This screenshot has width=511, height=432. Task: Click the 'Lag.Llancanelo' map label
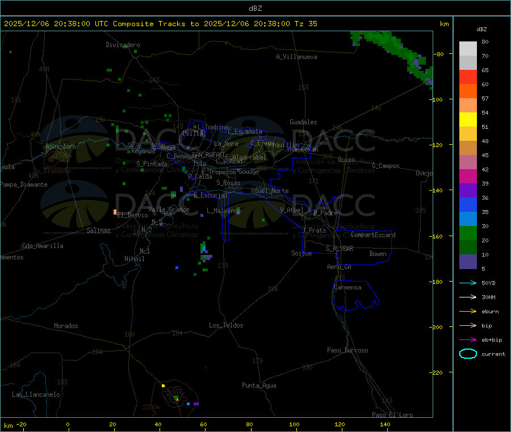point(36,395)
